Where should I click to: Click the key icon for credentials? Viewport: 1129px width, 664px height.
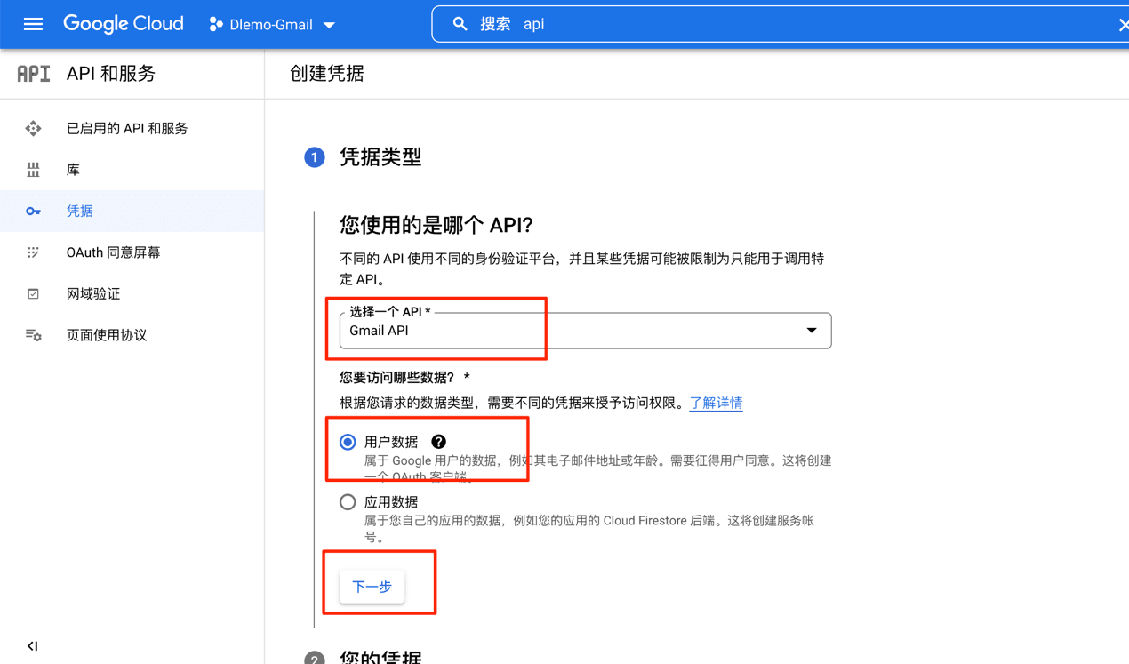pyautogui.click(x=33, y=212)
